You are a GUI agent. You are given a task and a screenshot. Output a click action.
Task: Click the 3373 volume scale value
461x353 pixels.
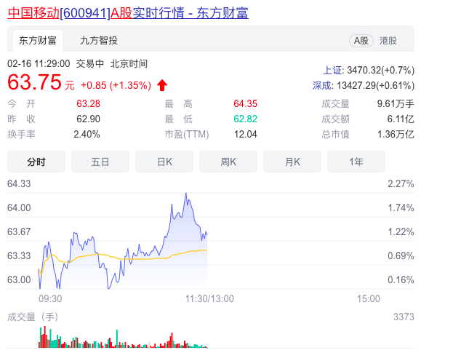[x=404, y=317]
